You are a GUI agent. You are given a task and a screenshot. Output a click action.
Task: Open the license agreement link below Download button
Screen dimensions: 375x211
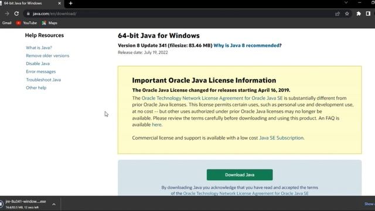coord(246,193)
